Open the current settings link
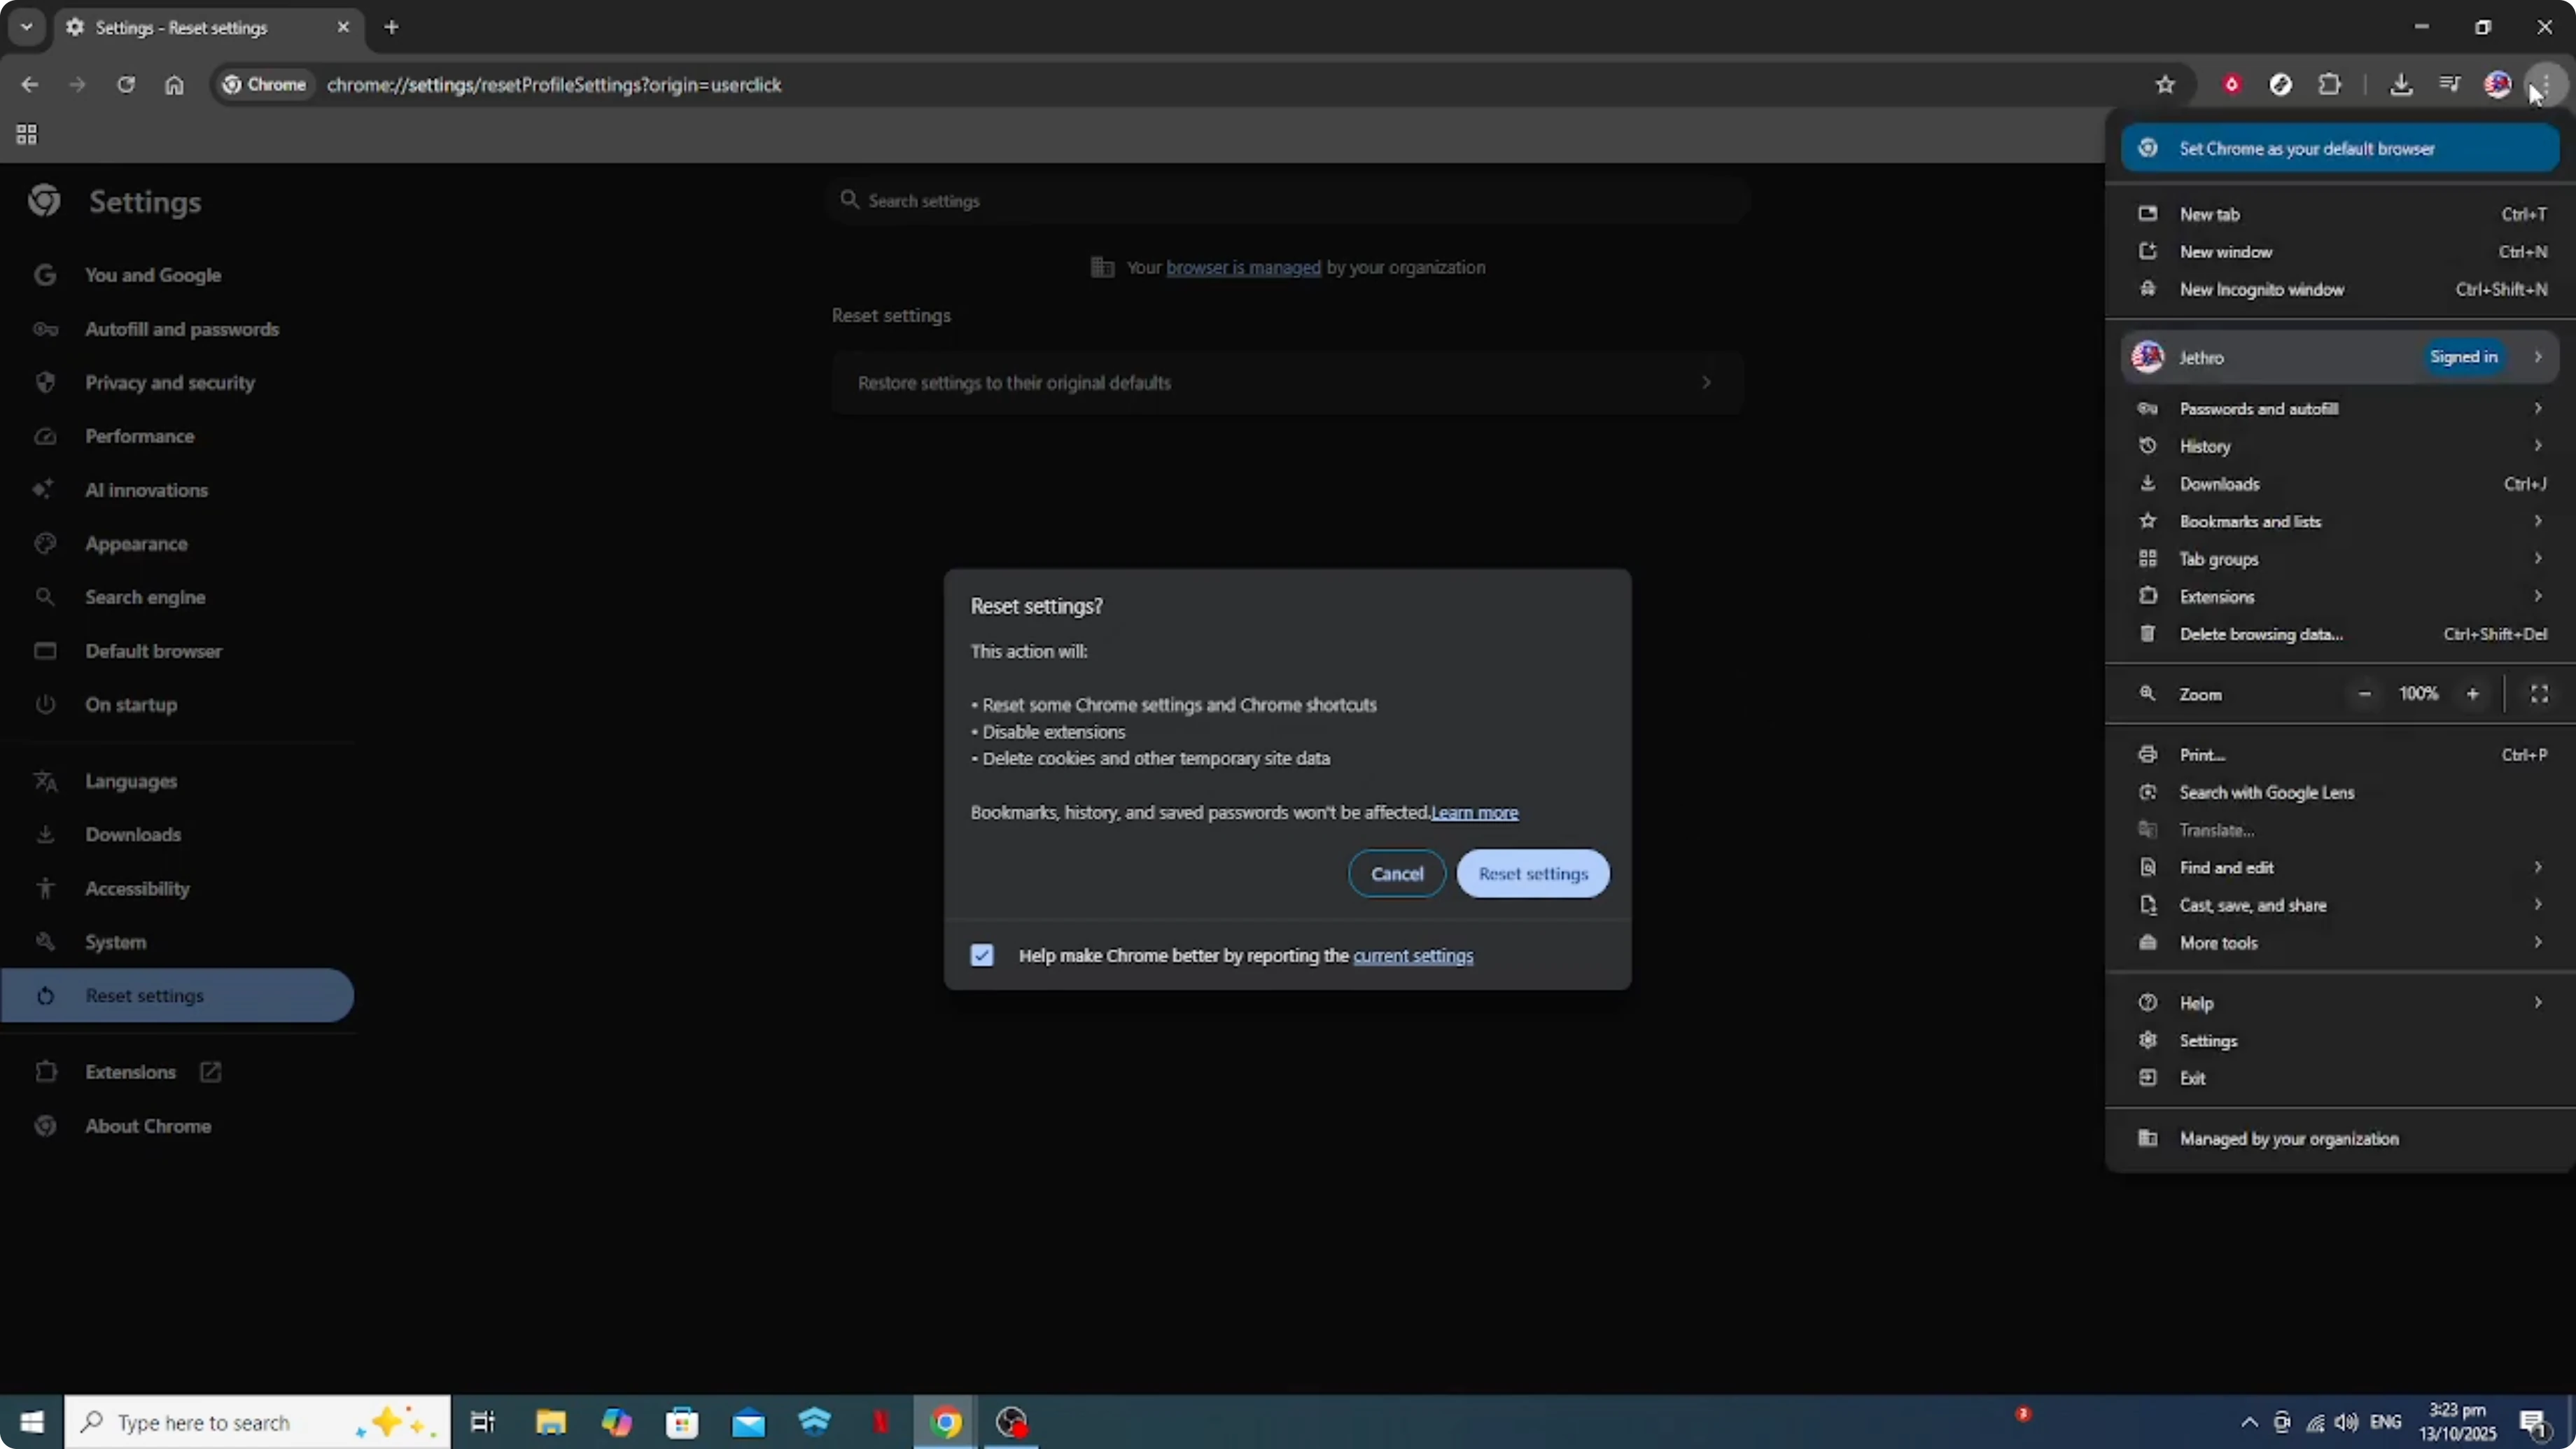This screenshot has height=1449, width=2576. click(x=1413, y=956)
